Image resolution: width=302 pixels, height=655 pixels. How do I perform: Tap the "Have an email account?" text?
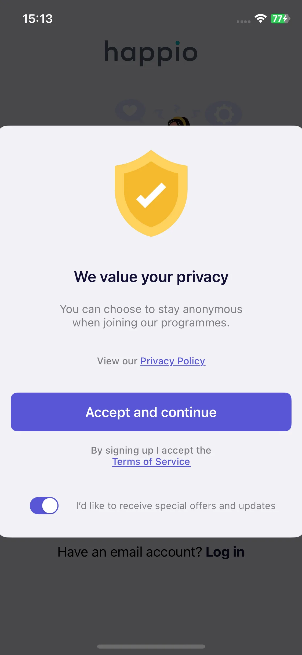[x=130, y=552]
